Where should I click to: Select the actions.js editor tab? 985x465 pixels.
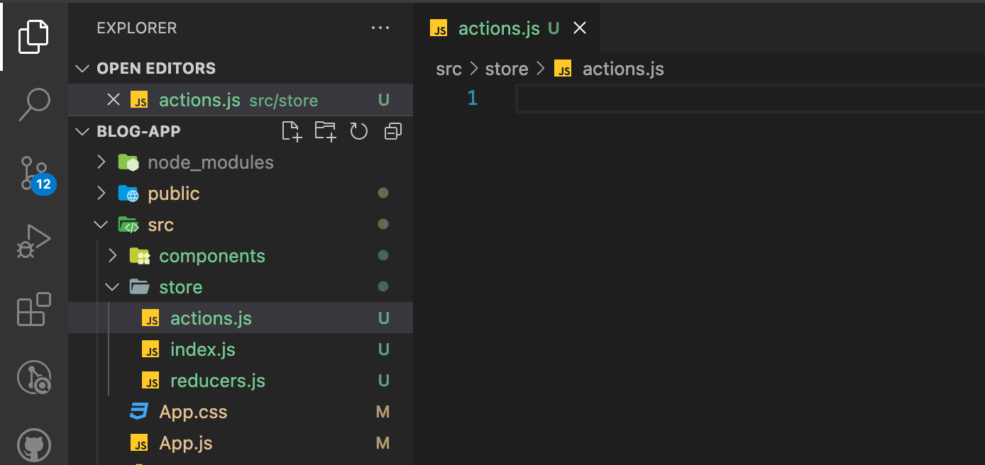click(x=506, y=28)
